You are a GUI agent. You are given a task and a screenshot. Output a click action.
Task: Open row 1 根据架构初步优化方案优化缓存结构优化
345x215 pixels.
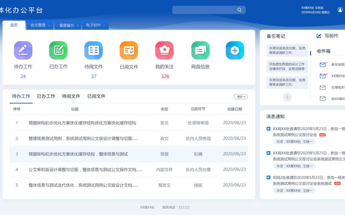(82, 123)
